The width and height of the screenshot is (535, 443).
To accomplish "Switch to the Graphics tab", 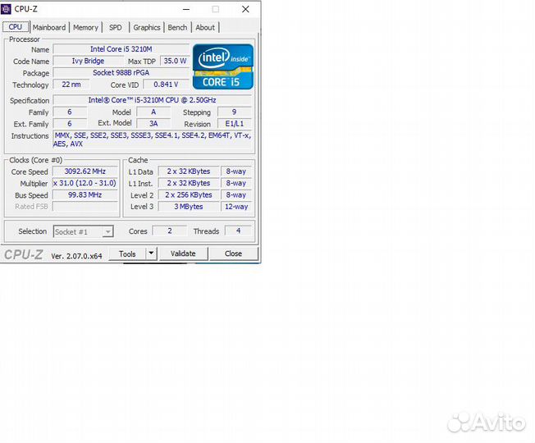I will [x=147, y=27].
